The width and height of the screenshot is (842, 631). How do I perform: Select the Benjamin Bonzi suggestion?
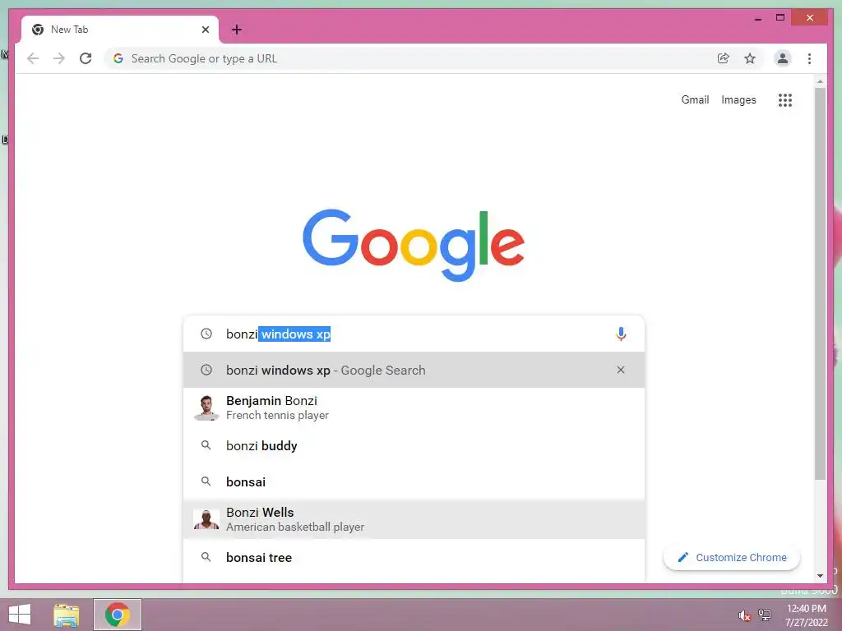[x=414, y=408]
